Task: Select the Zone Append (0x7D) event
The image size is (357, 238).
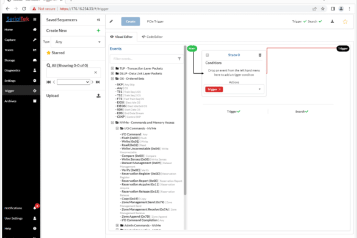Action: click(x=143, y=217)
